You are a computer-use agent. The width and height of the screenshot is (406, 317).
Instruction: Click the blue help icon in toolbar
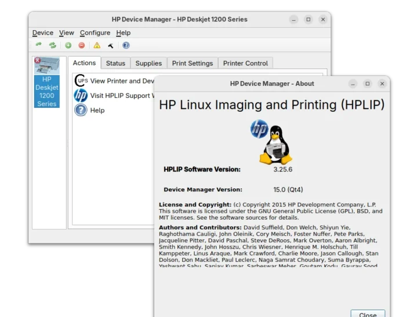point(126,45)
